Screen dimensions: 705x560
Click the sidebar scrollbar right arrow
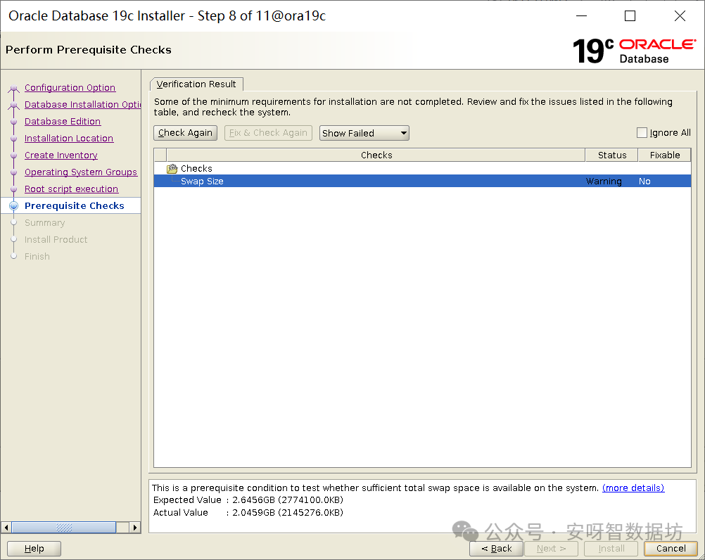tap(135, 527)
